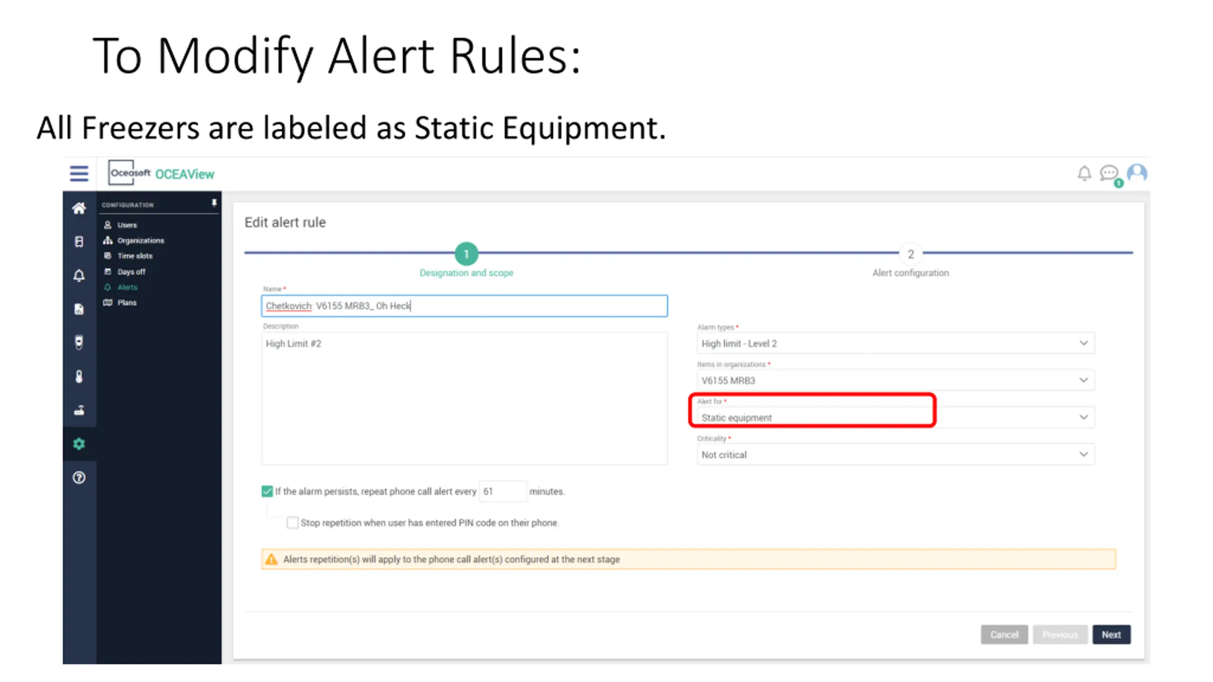
Task: Click the home icon in sidebar
Action: [79, 208]
